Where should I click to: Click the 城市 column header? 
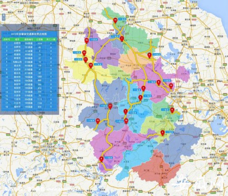[17, 40]
